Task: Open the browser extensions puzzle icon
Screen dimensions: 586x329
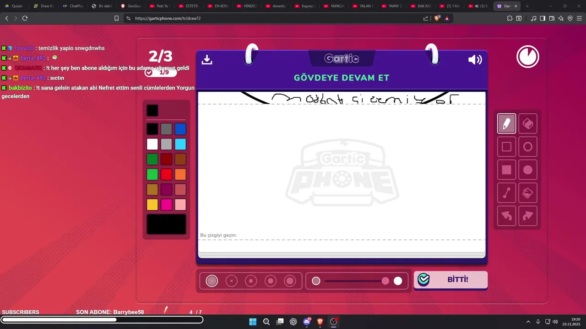Action: [x=510, y=18]
